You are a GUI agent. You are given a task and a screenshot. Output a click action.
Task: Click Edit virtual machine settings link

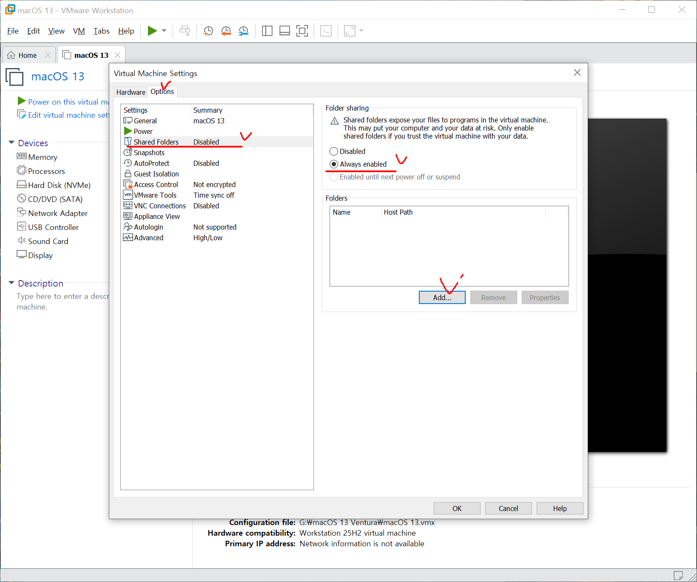[x=64, y=115]
